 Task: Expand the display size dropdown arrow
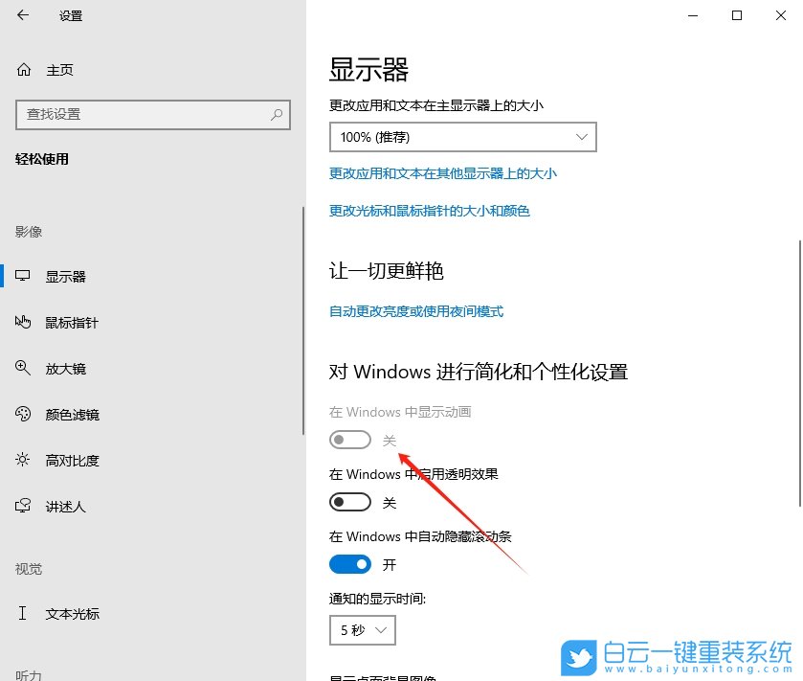point(582,137)
